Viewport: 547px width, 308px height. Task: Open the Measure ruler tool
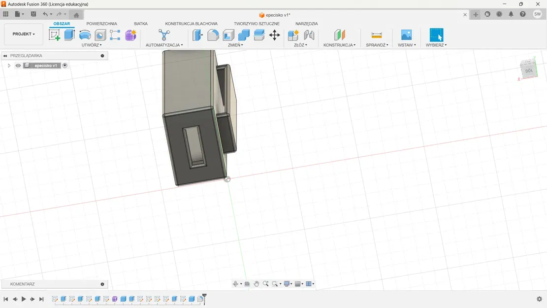pos(377,35)
